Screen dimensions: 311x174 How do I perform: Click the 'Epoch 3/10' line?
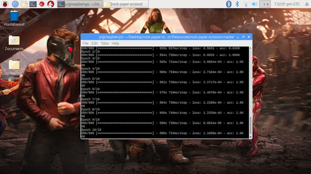pos(90,59)
